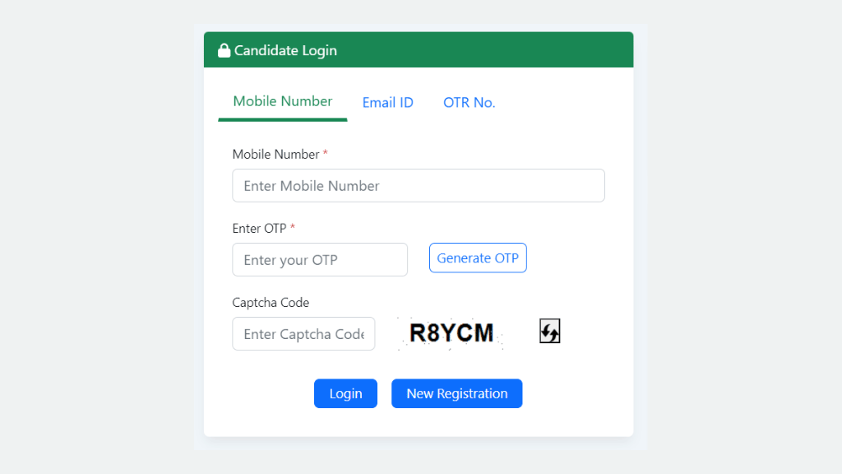Click the captcha image showing R8YCM
Viewport: 842px width, 474px height.
449,331
